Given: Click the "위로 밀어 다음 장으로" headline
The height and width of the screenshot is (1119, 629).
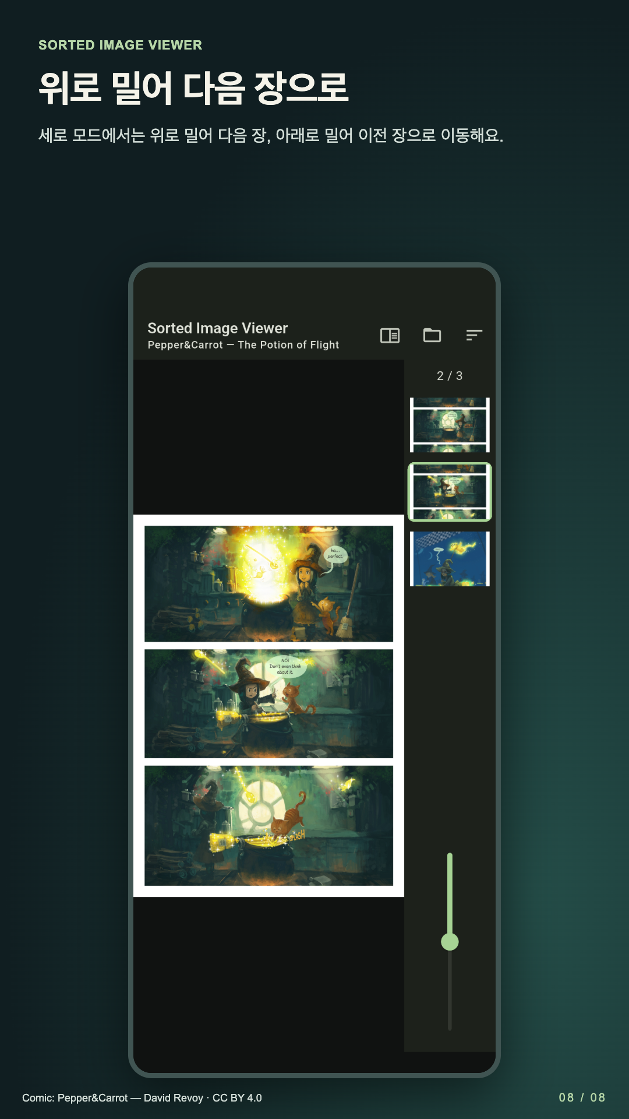Looking at the screenshot, I should 193,88.
